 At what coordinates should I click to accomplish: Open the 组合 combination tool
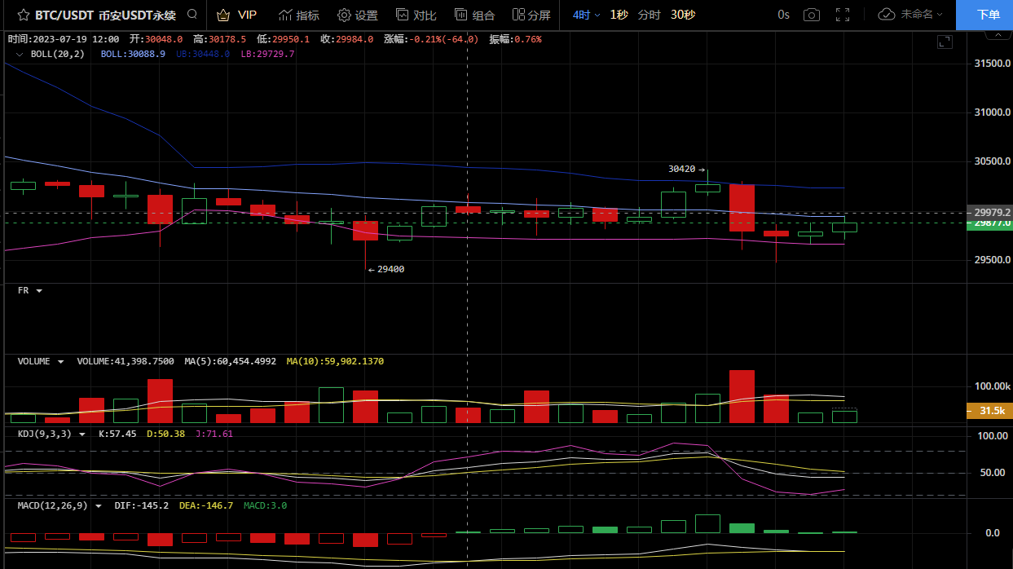(x=474, y=15)
